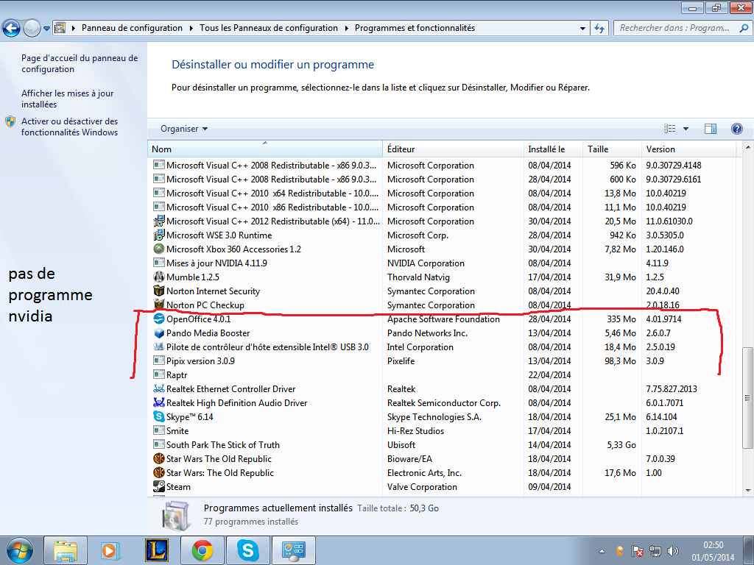Sort by the Nom column header

[x=264, y=149]
